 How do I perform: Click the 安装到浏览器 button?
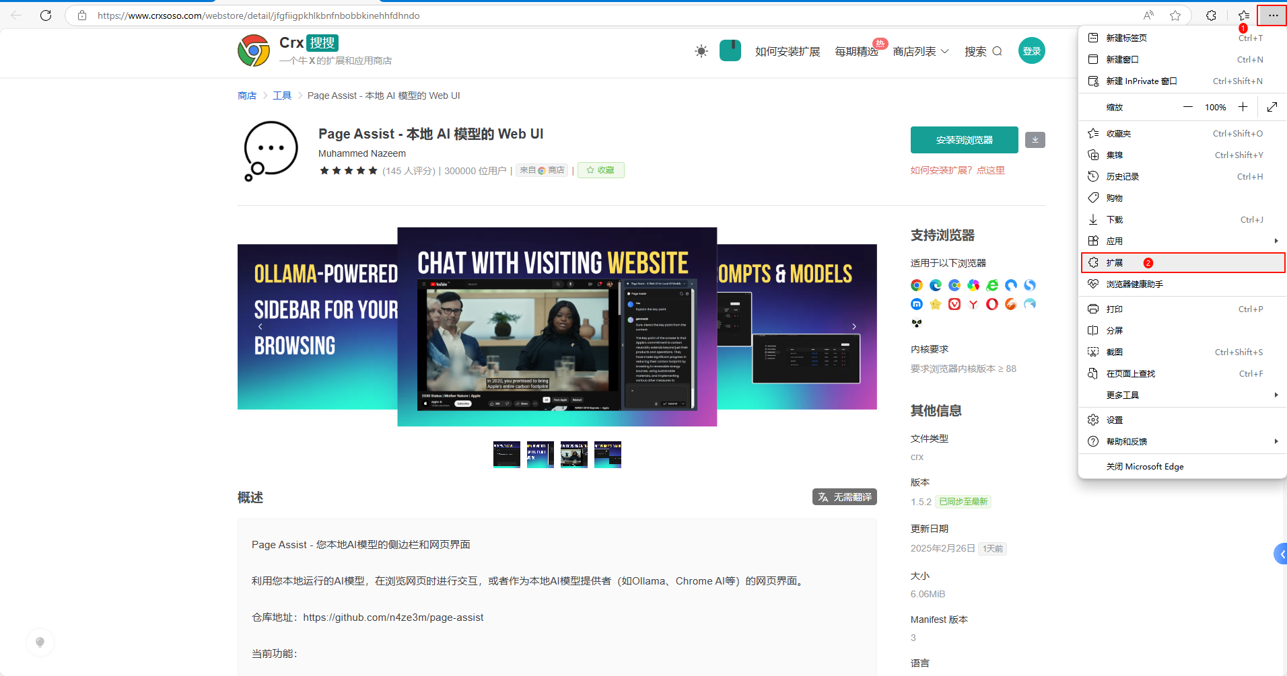click(964, 140)
